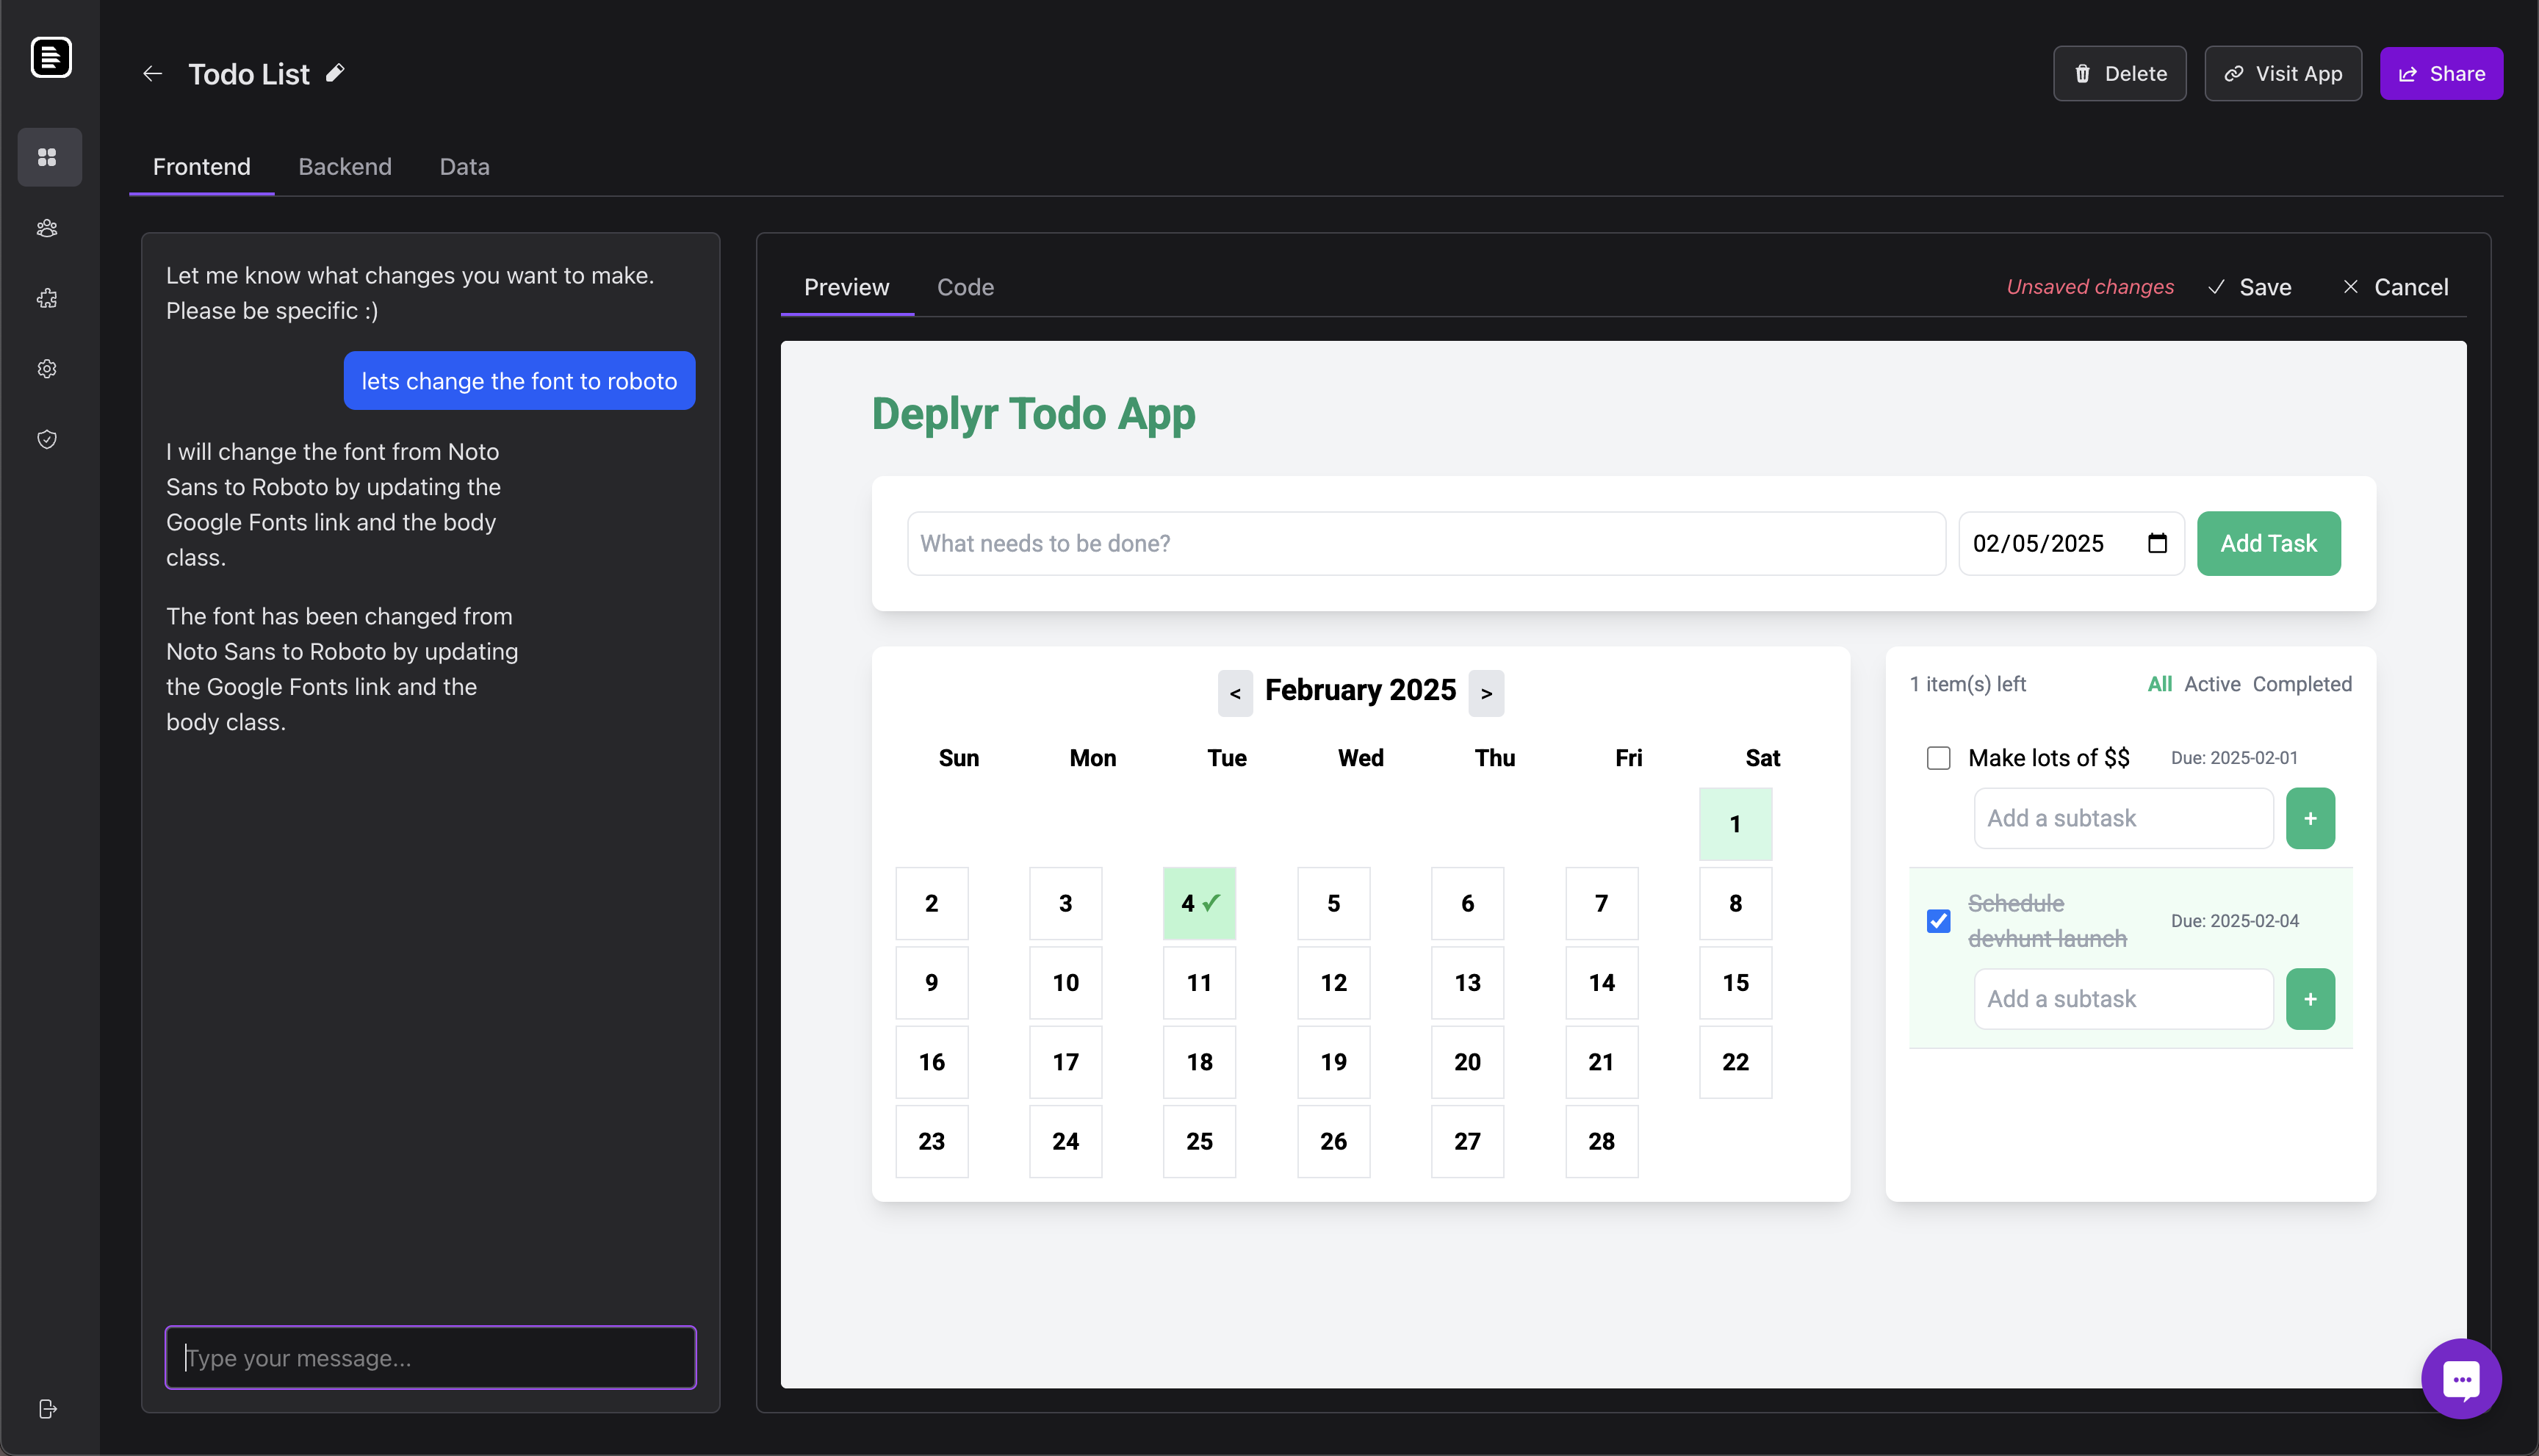This screenshot has width=2539, height=1456.
Task: Check the Make lots of $$ task
Action: coord(1938,758)
